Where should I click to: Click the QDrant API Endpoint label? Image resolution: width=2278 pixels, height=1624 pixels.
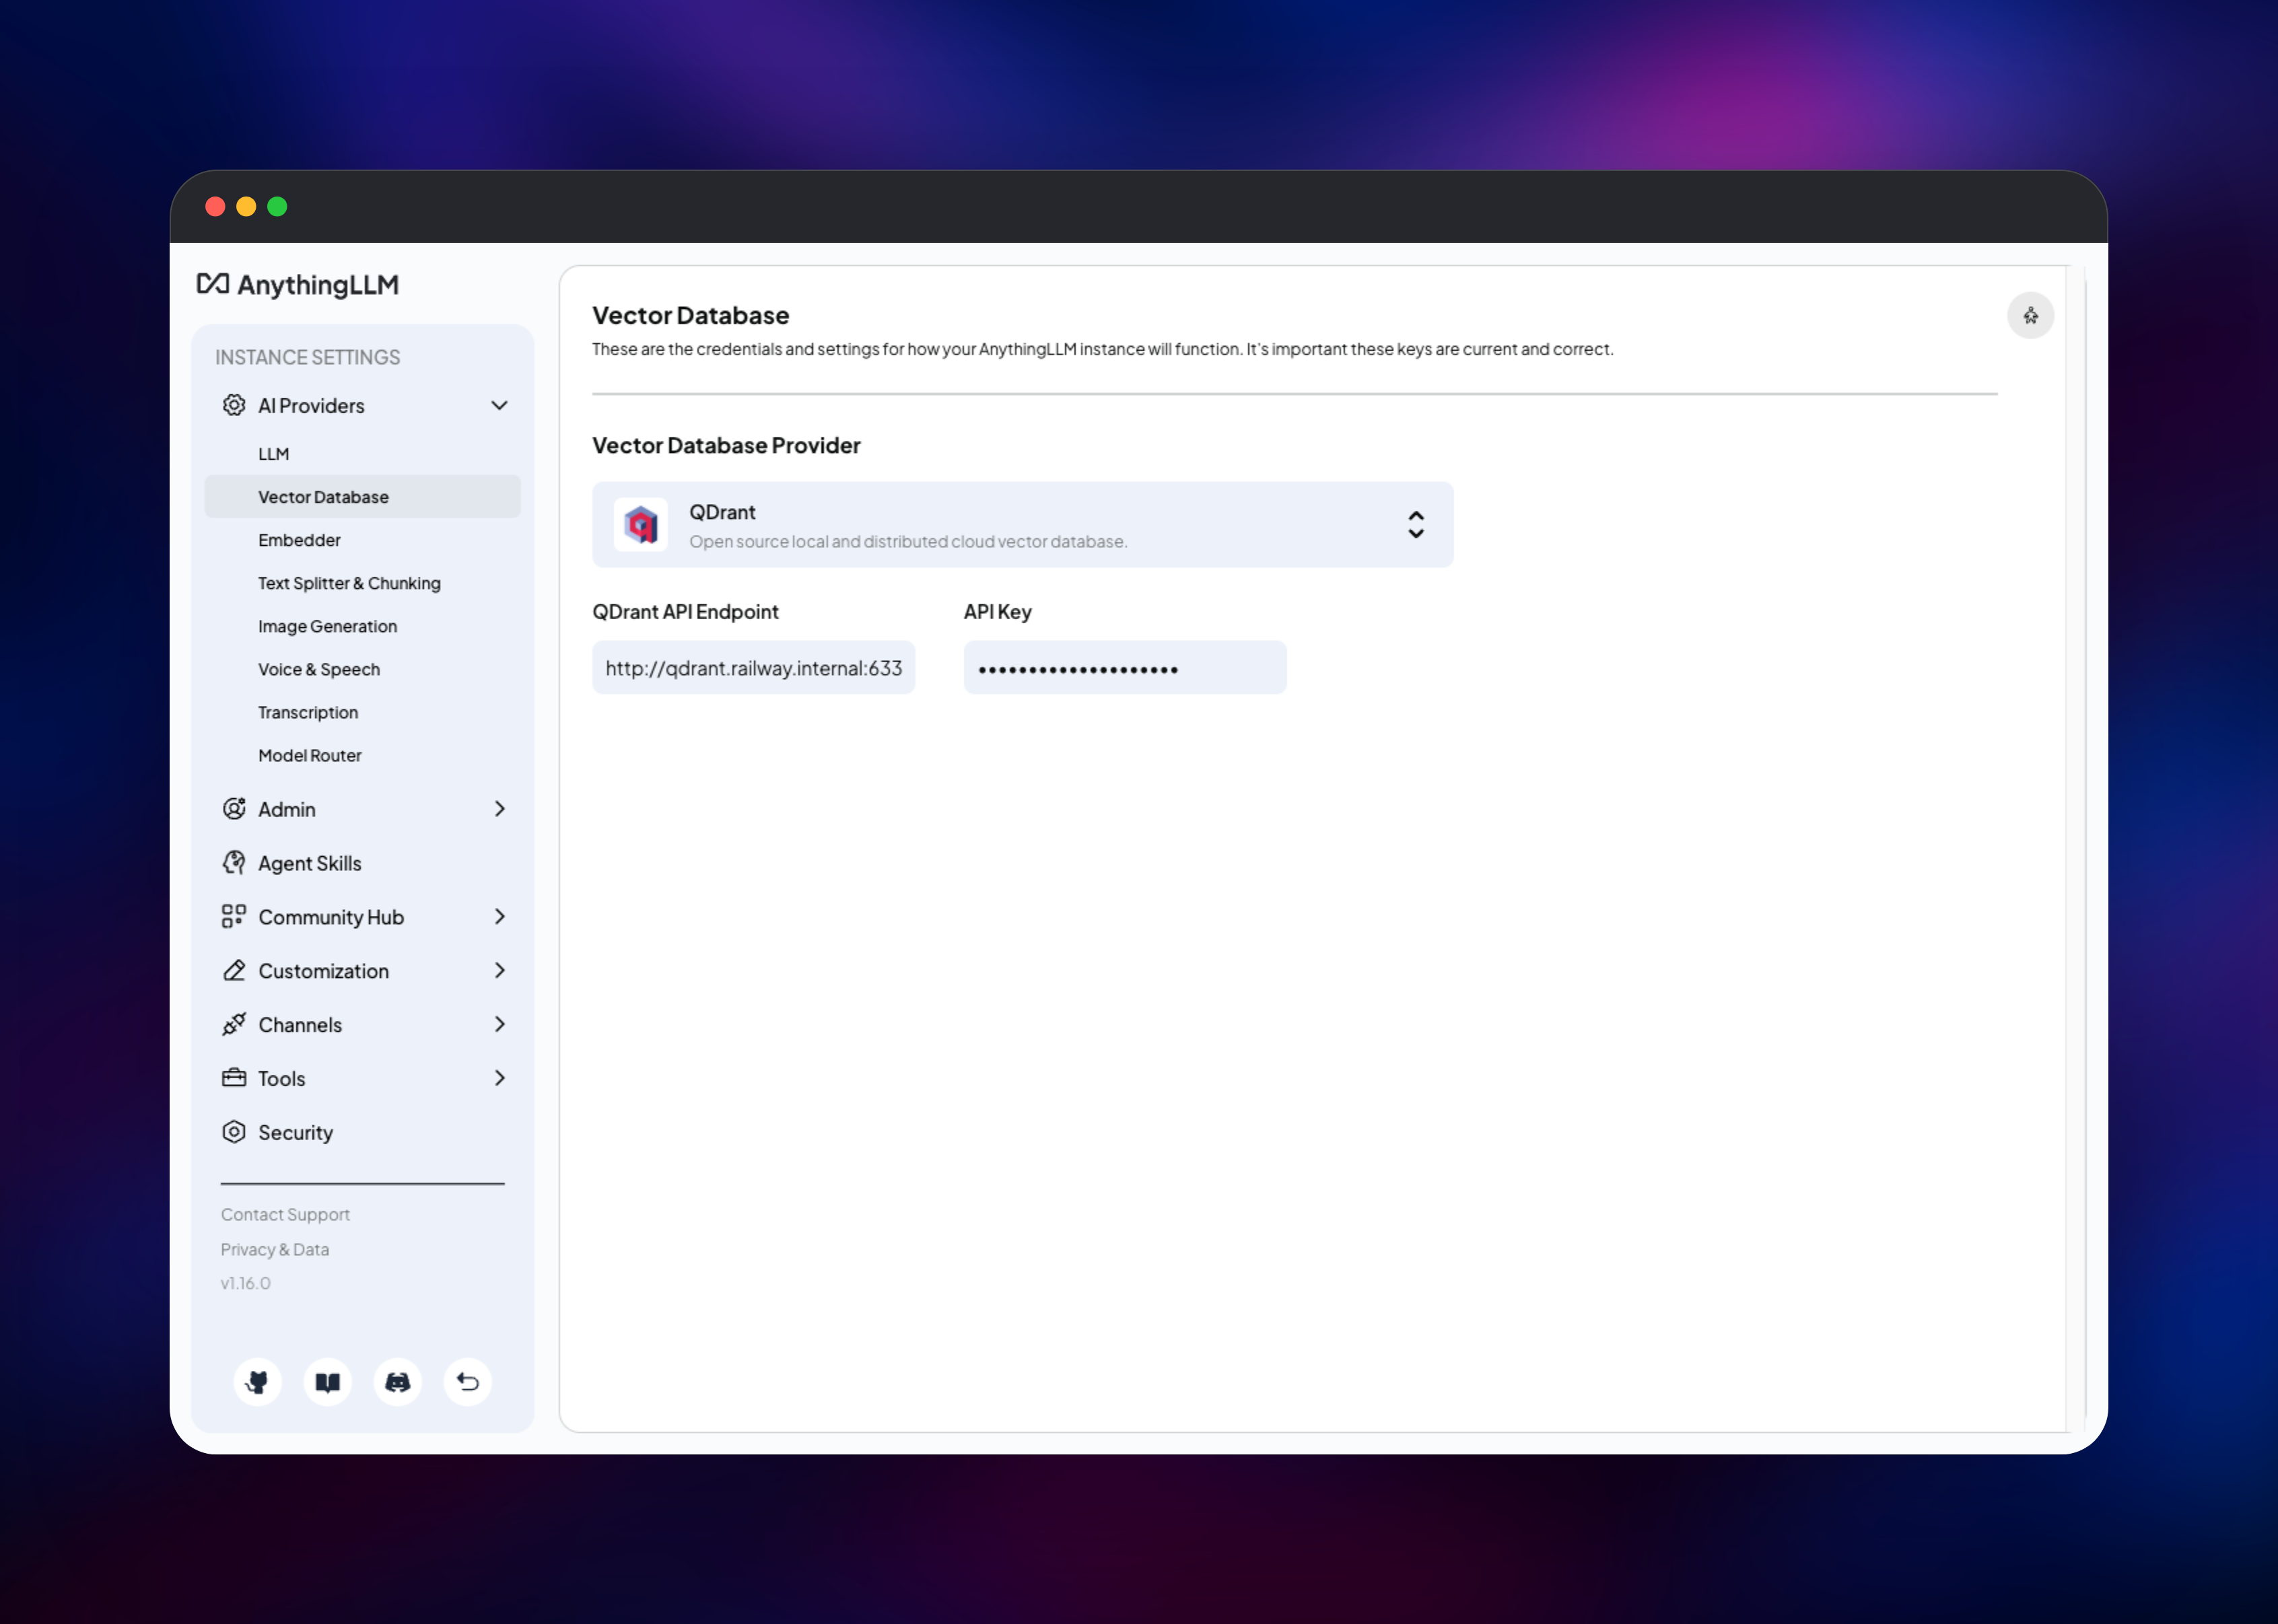(x=685, y=612)
